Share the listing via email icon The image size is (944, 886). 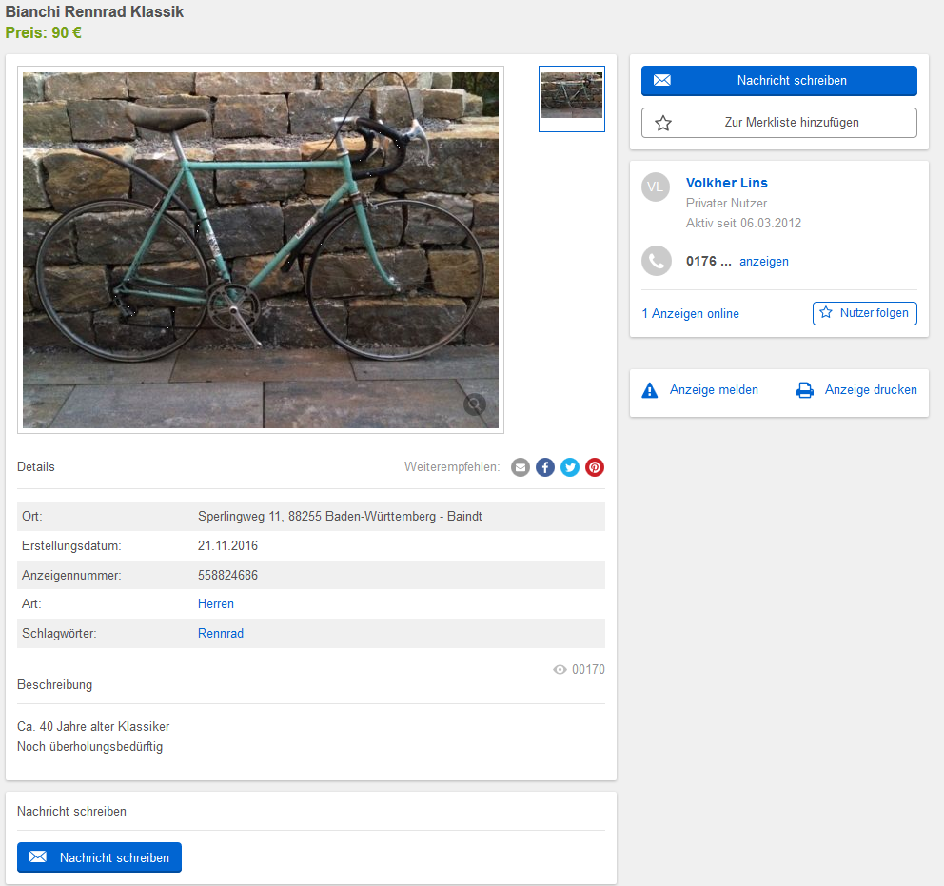[521, 467]
